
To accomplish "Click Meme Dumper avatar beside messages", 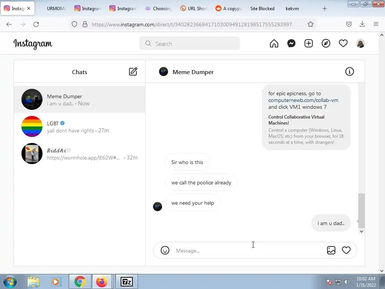I will click(158, 207).
